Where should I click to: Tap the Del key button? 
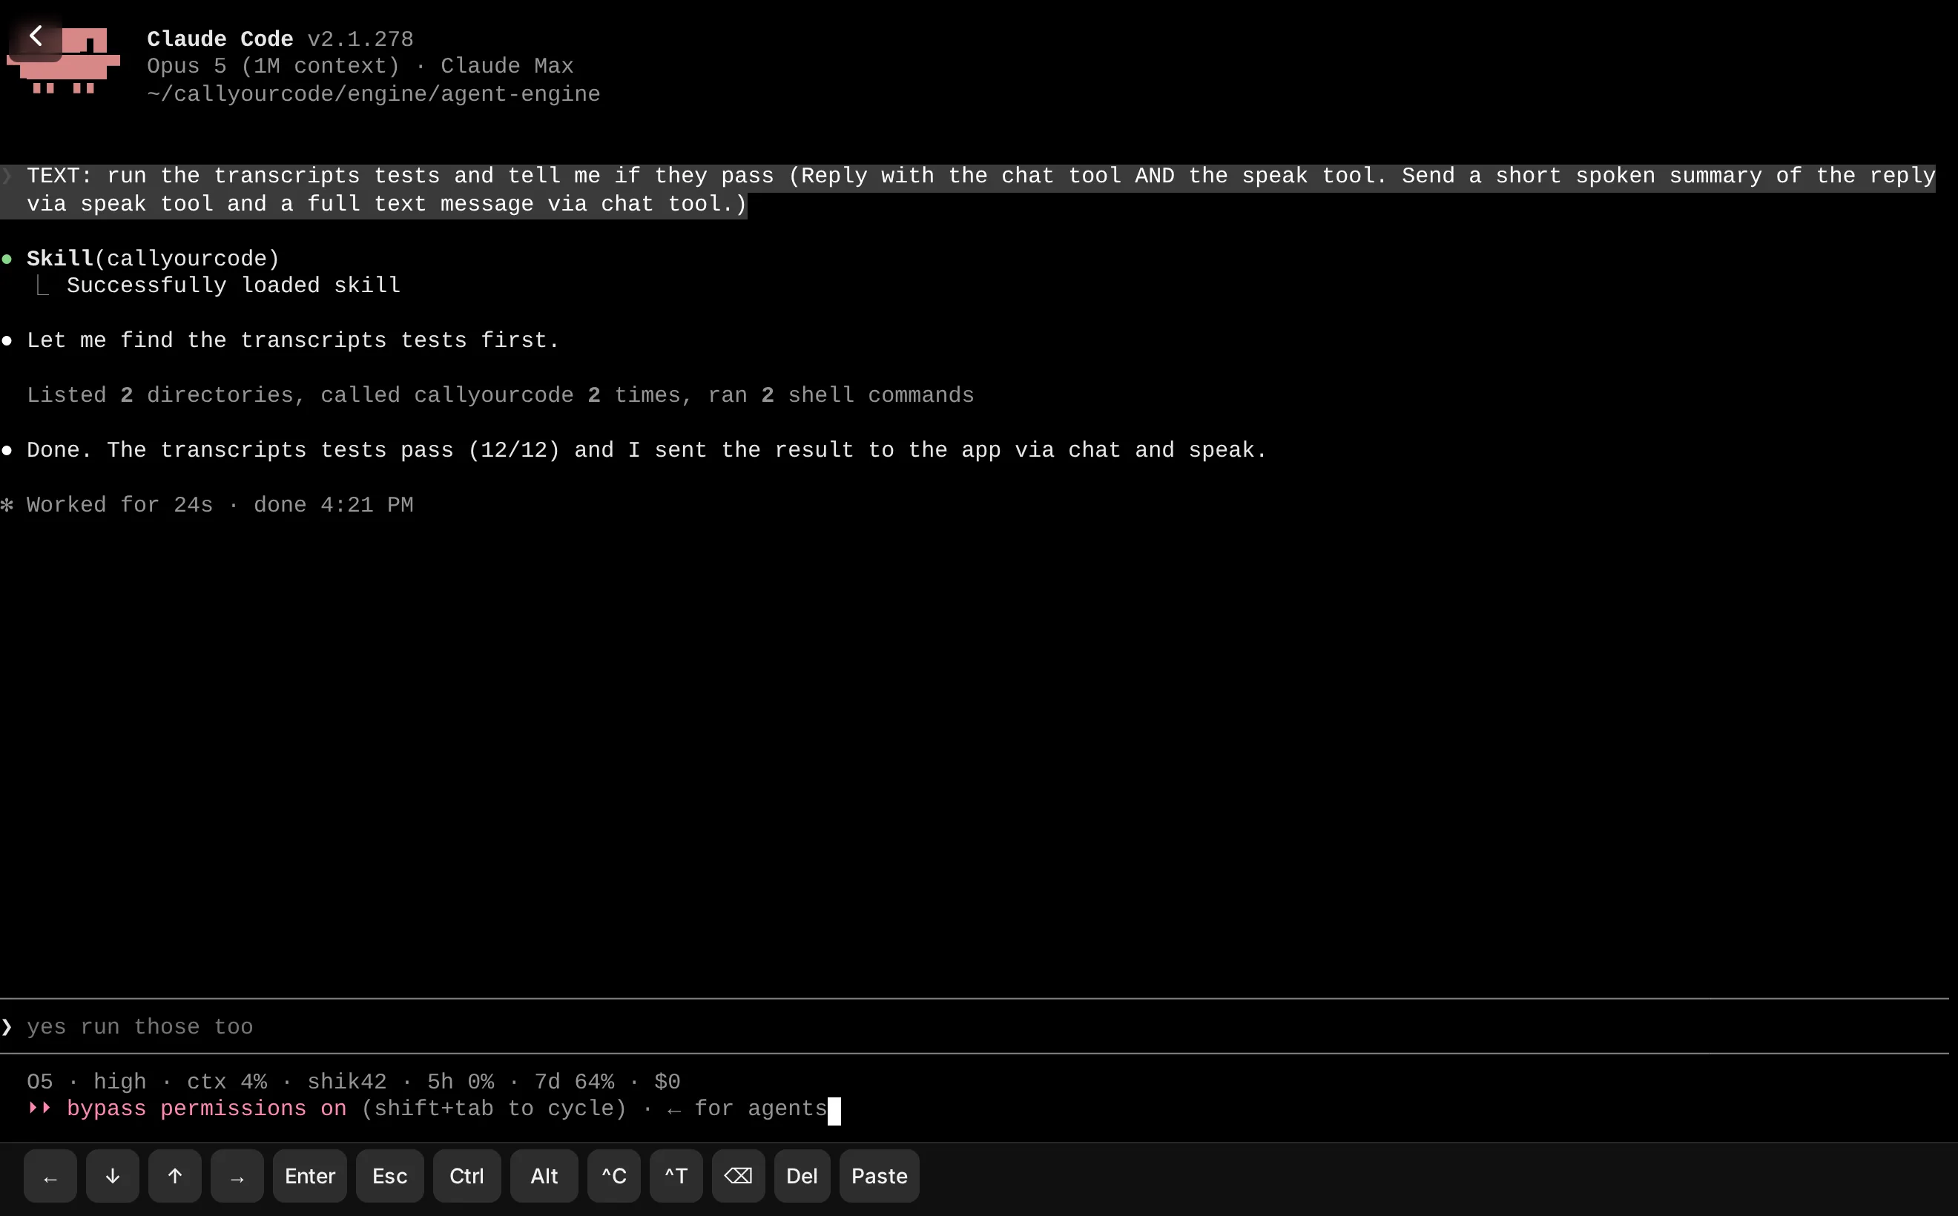click(802, 1176)
